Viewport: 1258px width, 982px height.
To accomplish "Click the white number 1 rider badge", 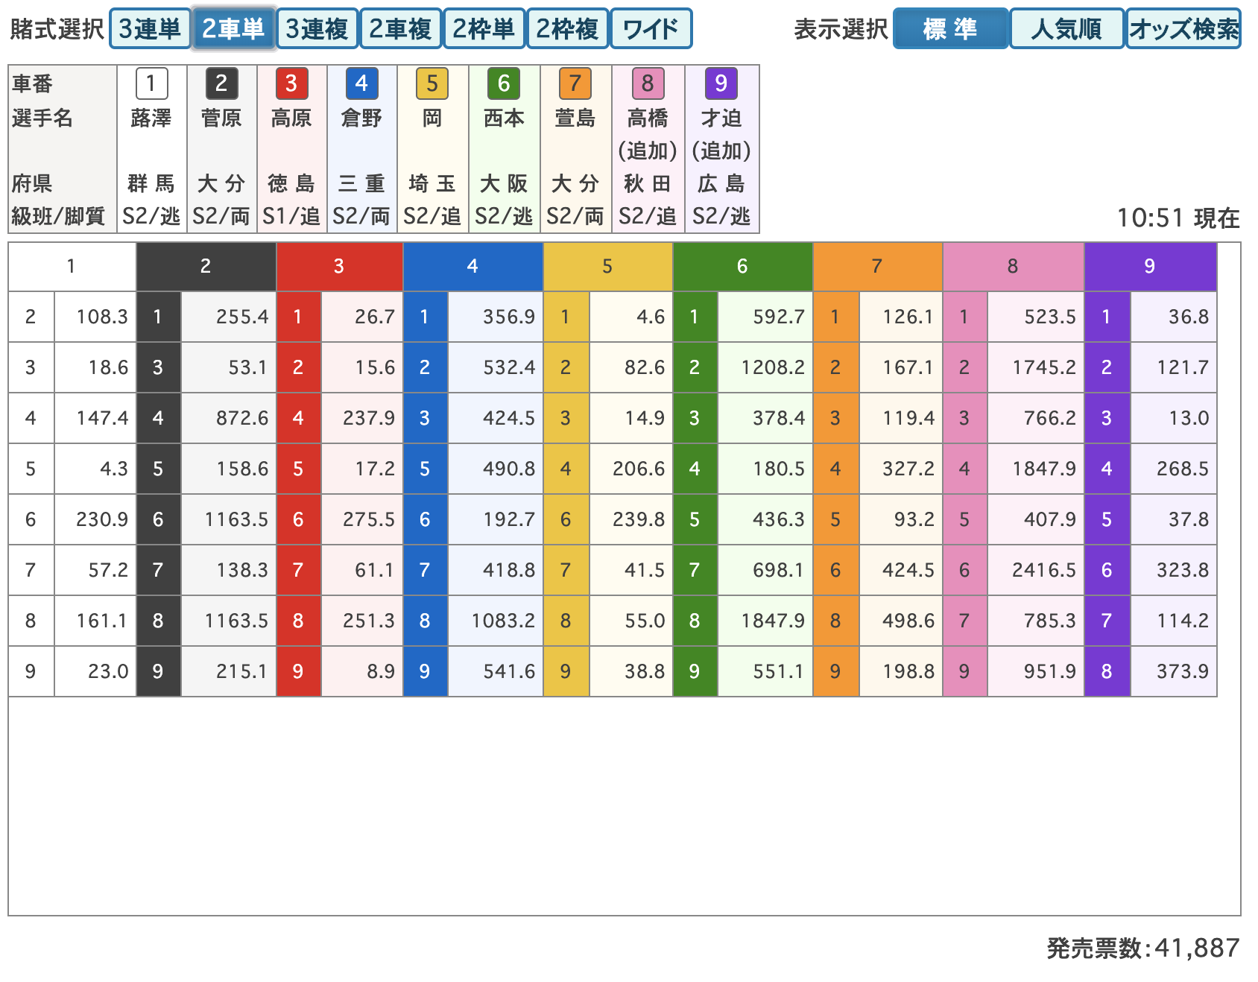I will click(x=151, y=83).
